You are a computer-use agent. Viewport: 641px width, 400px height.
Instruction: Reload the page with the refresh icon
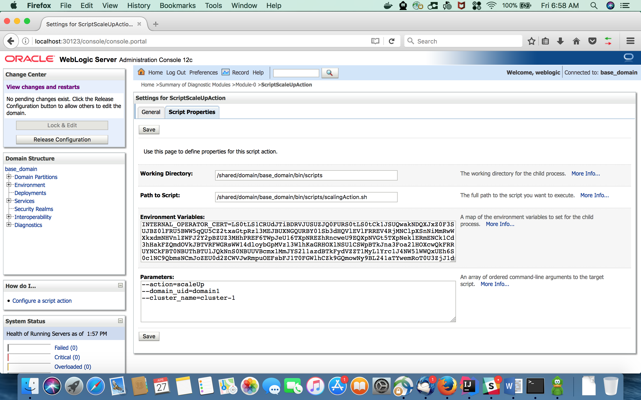point(392,41)
